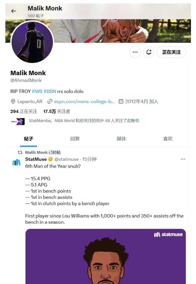The image size is (196, 284).
Task: Open the followers-you-know StatMamba line
Action: pos(84,121)
